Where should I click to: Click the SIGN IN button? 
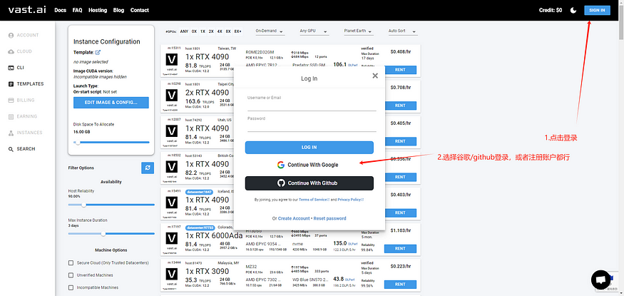point(597,11)
